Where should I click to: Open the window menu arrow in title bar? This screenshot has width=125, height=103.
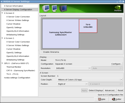coord(1,2)
